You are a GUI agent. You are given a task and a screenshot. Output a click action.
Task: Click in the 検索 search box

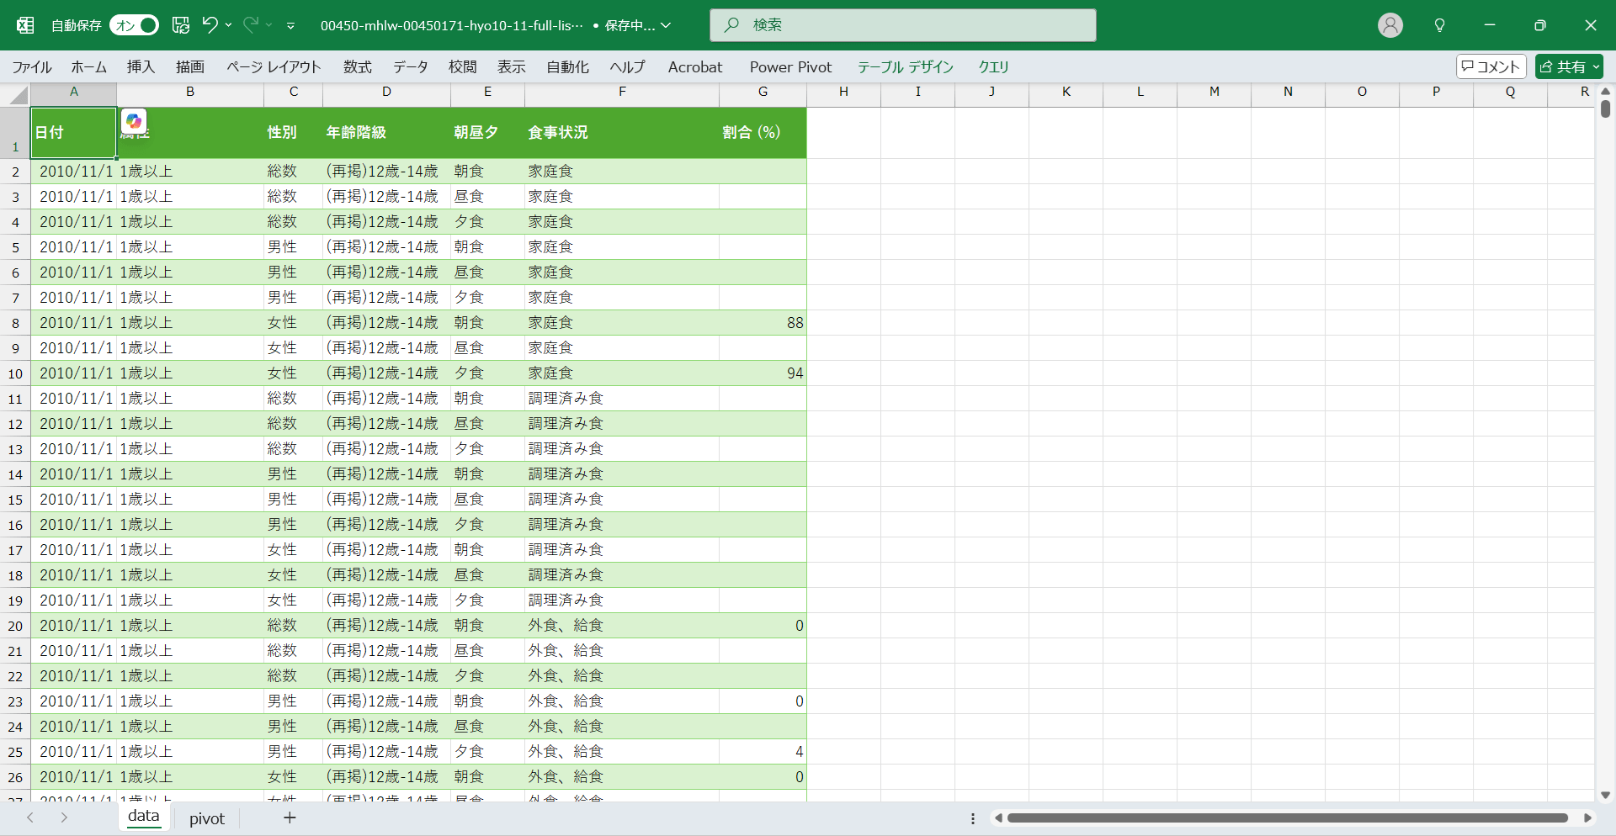coord(902,25)
